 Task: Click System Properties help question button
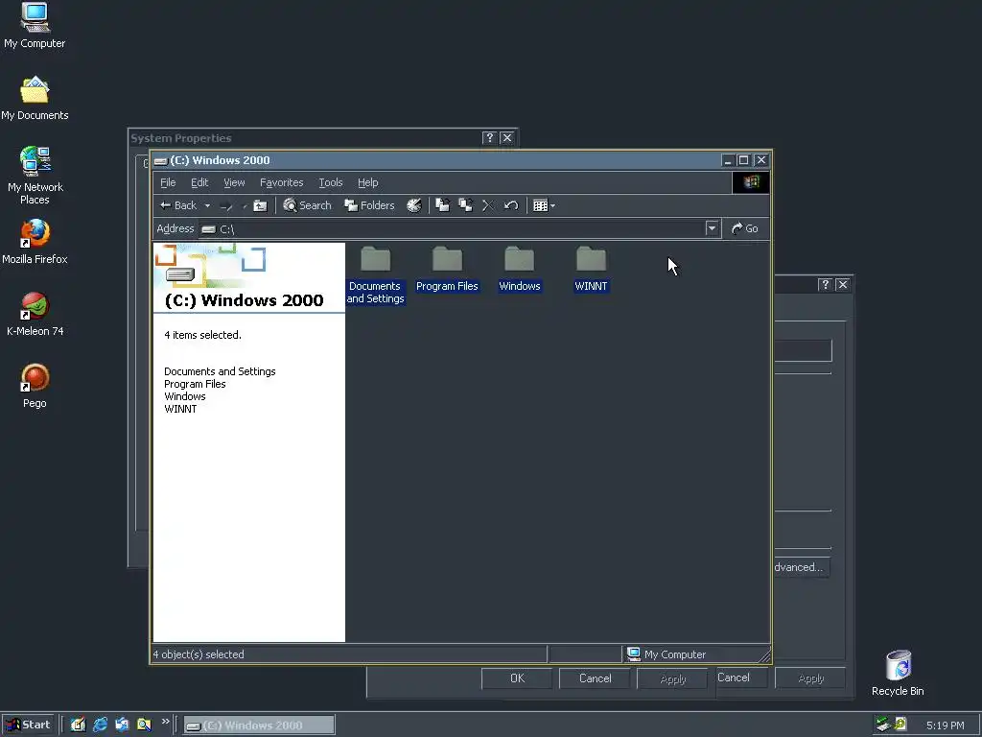pyautogui.click(x=490, y=138)
